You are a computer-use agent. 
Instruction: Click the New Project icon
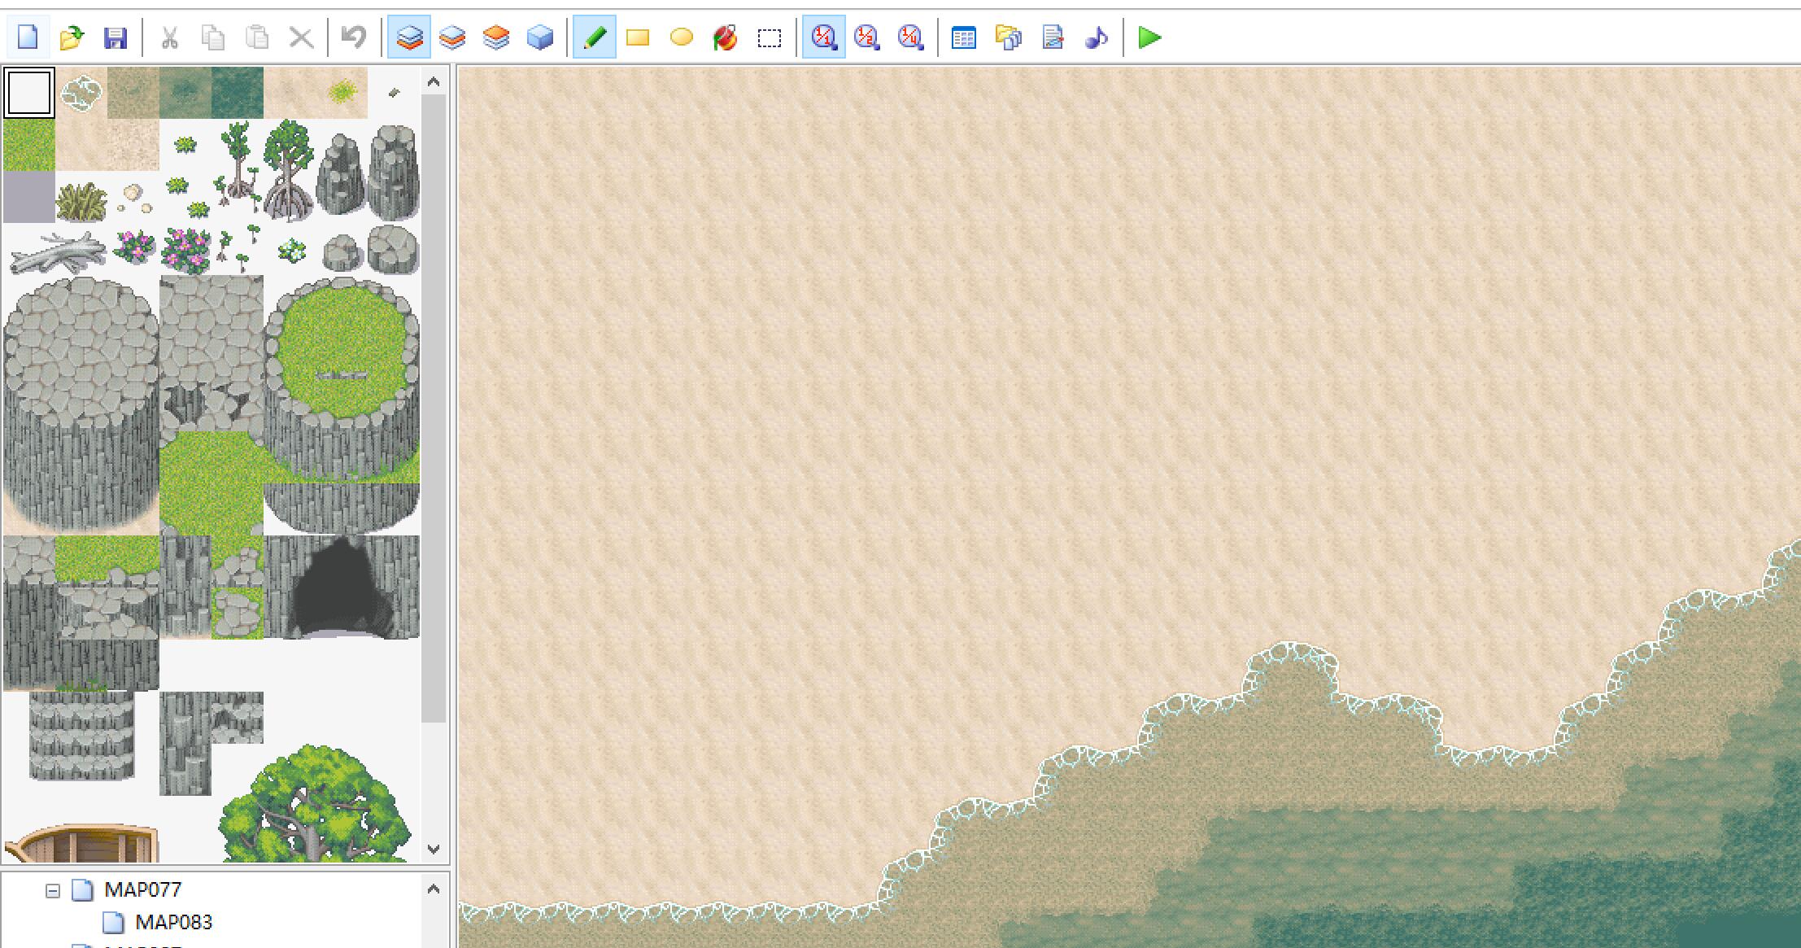(28, 37)
